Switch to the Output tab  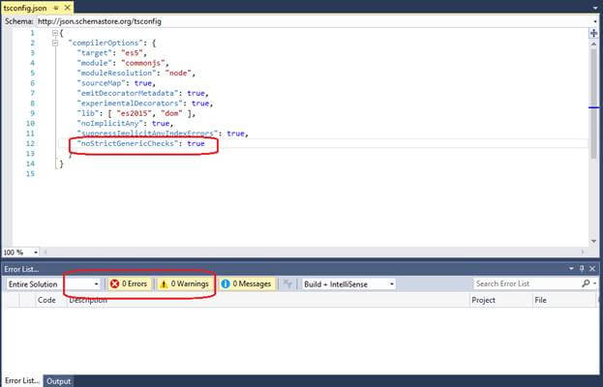58,381
